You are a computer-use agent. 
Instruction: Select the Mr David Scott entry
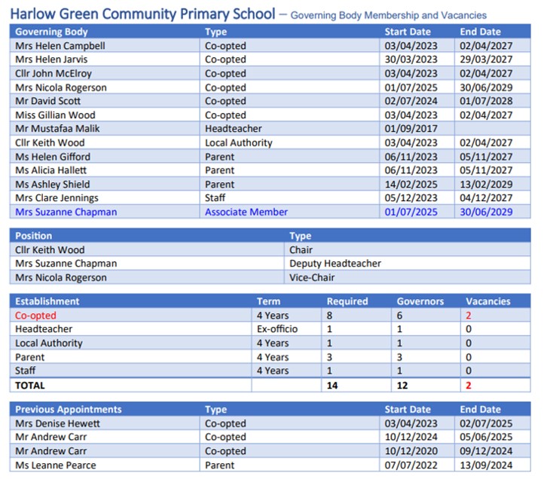point(48,101)
